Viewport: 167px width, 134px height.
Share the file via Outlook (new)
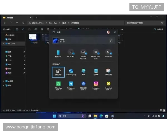71,72
